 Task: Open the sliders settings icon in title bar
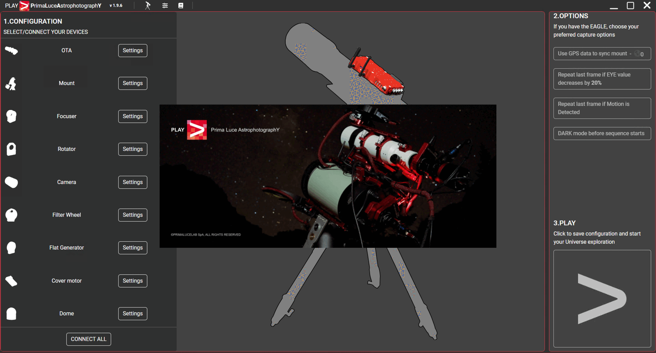tap(165, 5)
